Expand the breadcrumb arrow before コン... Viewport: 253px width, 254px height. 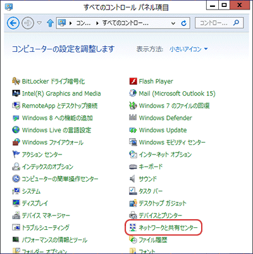(x=71, y=23)
